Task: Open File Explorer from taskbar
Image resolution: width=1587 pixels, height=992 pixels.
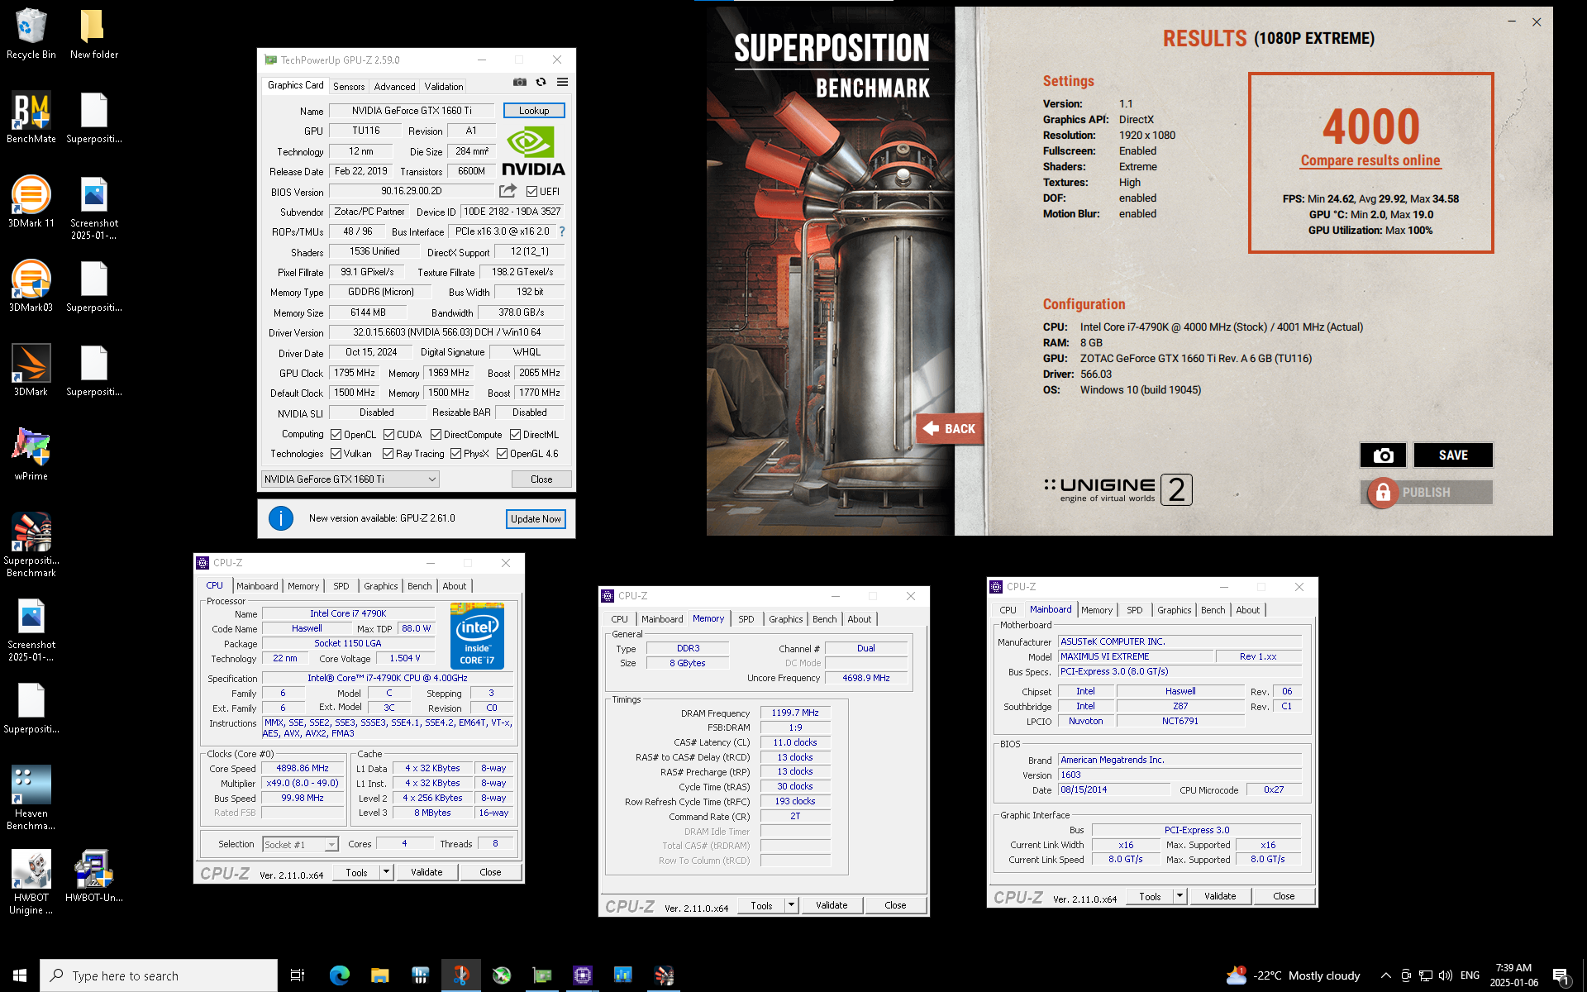Action: [379, 975]
